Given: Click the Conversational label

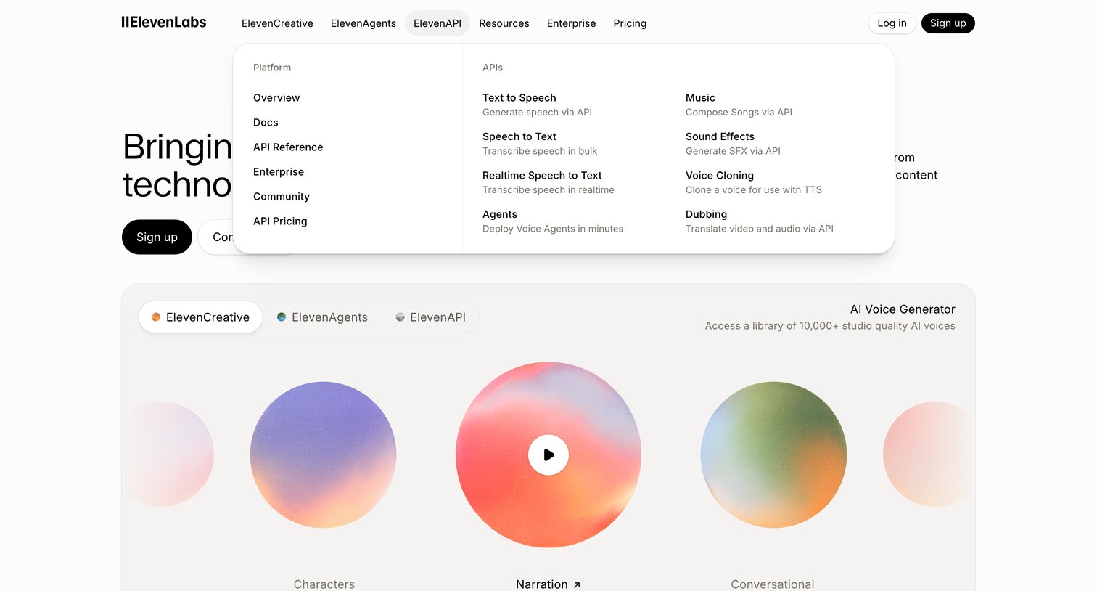Looking at the screenshot, I should pyautogui.click(x=773, y=584).
